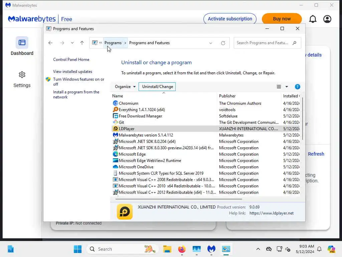
Task: Click taskbar clock showing 9:03 AM
Action: click(305, 249)
